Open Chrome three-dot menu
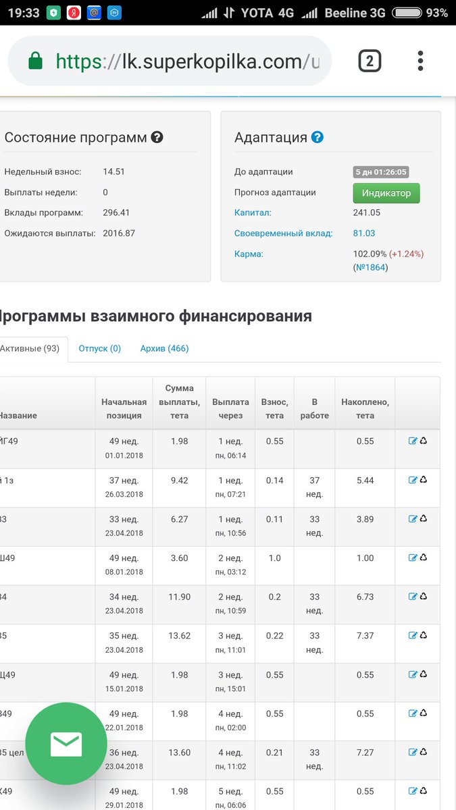456x810 pixels. [420, 61]
